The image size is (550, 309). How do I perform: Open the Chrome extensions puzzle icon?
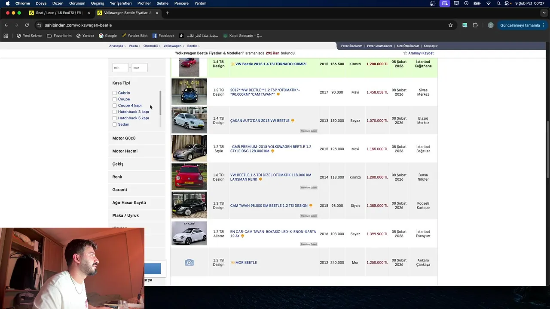tap(475, 25)
